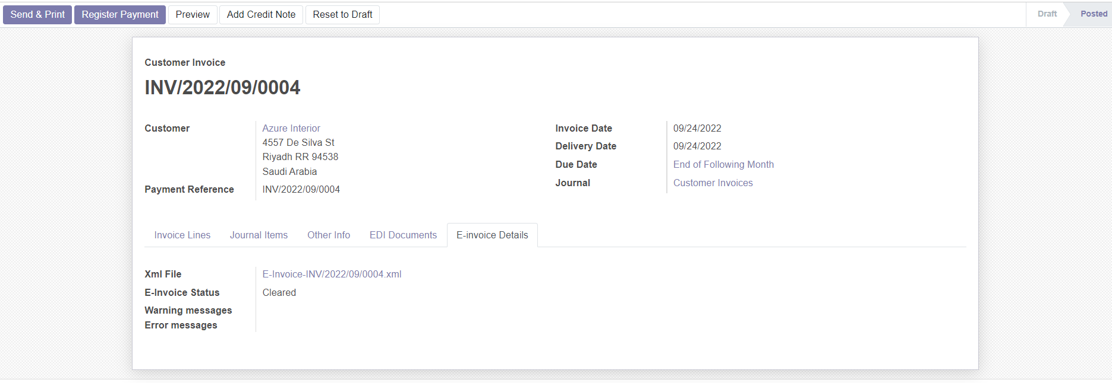
Task: Click the payment reference INV/2022/09/0004 value
Action: click(x=301, y=190)
